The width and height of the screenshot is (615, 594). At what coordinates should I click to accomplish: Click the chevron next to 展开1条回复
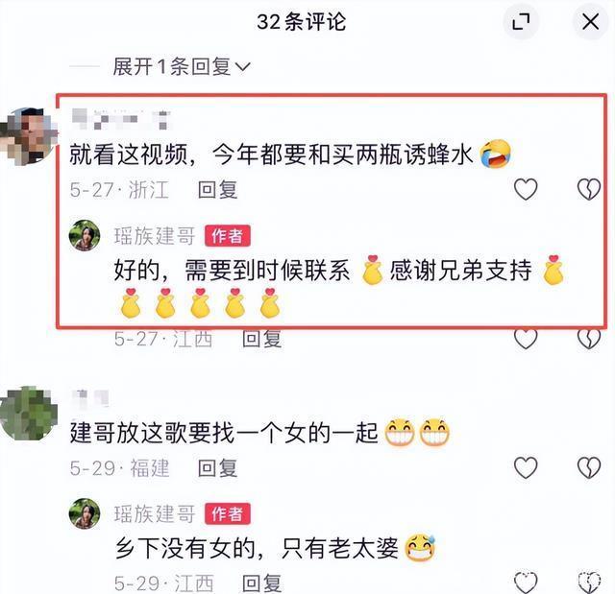point(242,67)
